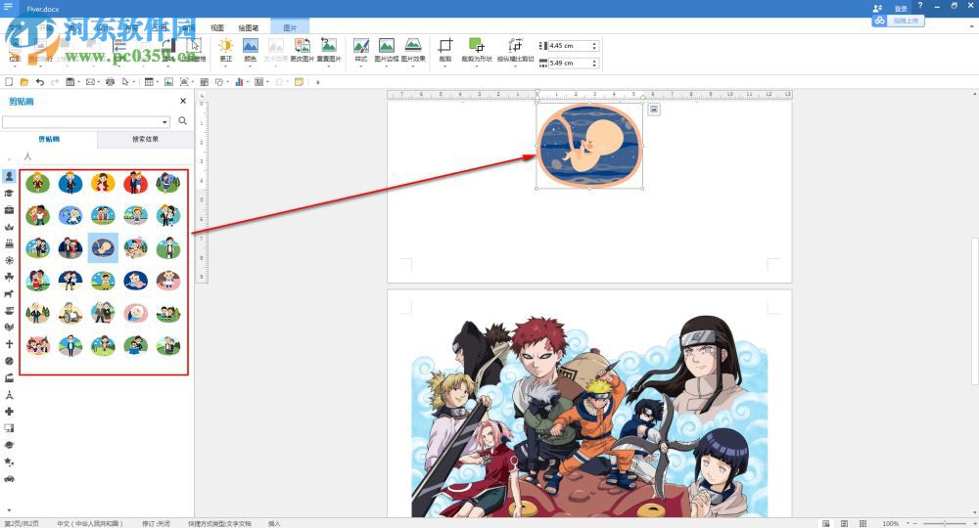979x528 pixels.
Task: Click the 100% zoom level in status bar
Action: [891, 524]
